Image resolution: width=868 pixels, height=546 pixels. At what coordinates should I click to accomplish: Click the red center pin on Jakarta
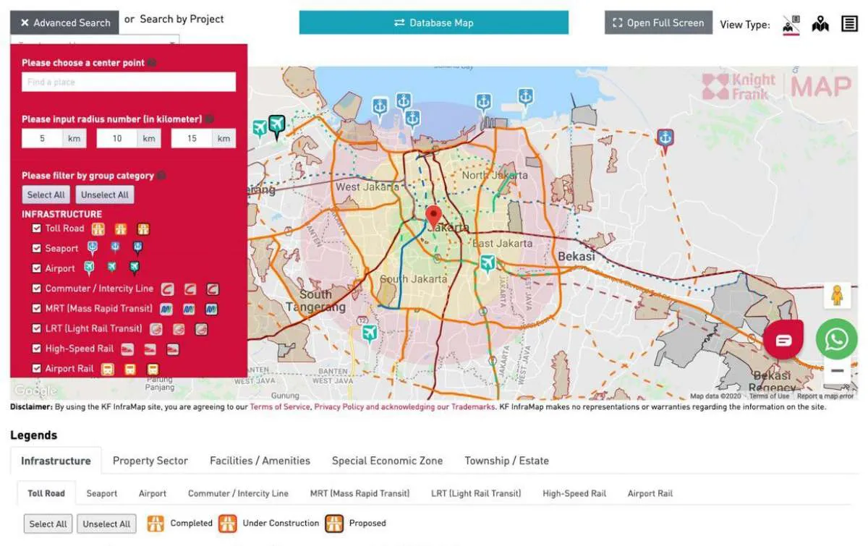[x=433, y=216]
